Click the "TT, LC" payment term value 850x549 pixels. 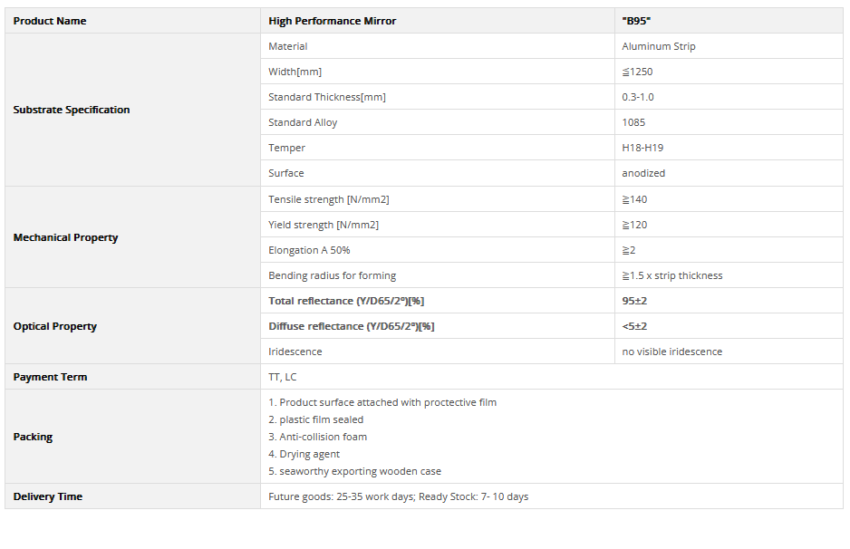[x=283, y=377]
